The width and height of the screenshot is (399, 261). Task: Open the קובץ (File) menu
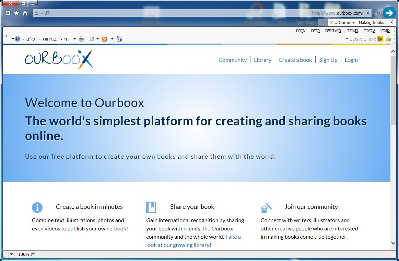click(385, 31)
